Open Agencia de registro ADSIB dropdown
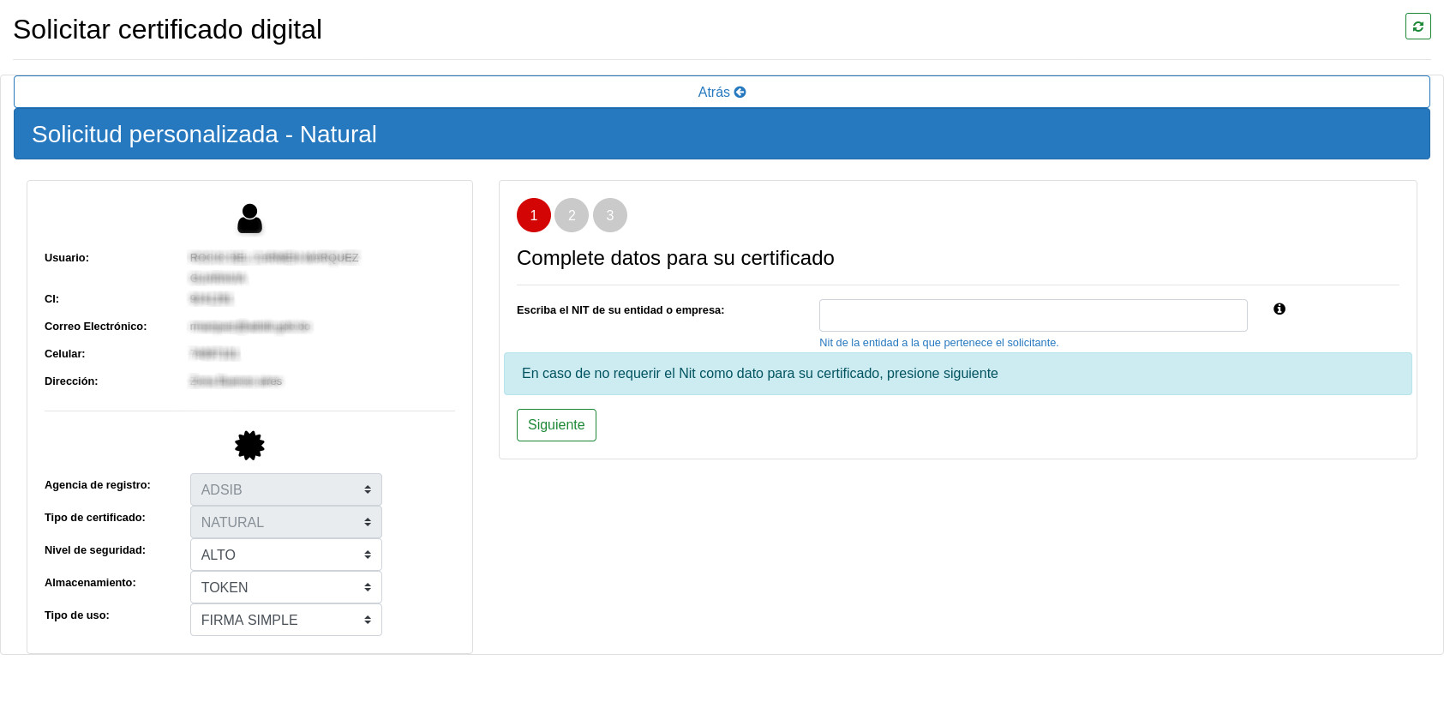This screenshot has height=702, width=1444. (285, 489)
